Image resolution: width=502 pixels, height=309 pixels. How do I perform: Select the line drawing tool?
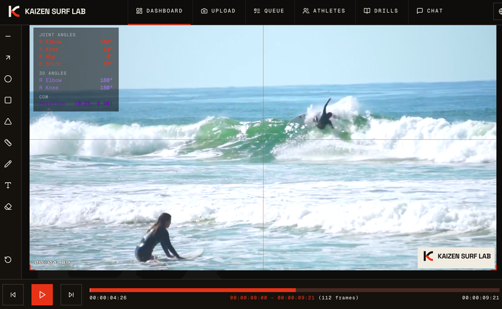coord(8,36)
